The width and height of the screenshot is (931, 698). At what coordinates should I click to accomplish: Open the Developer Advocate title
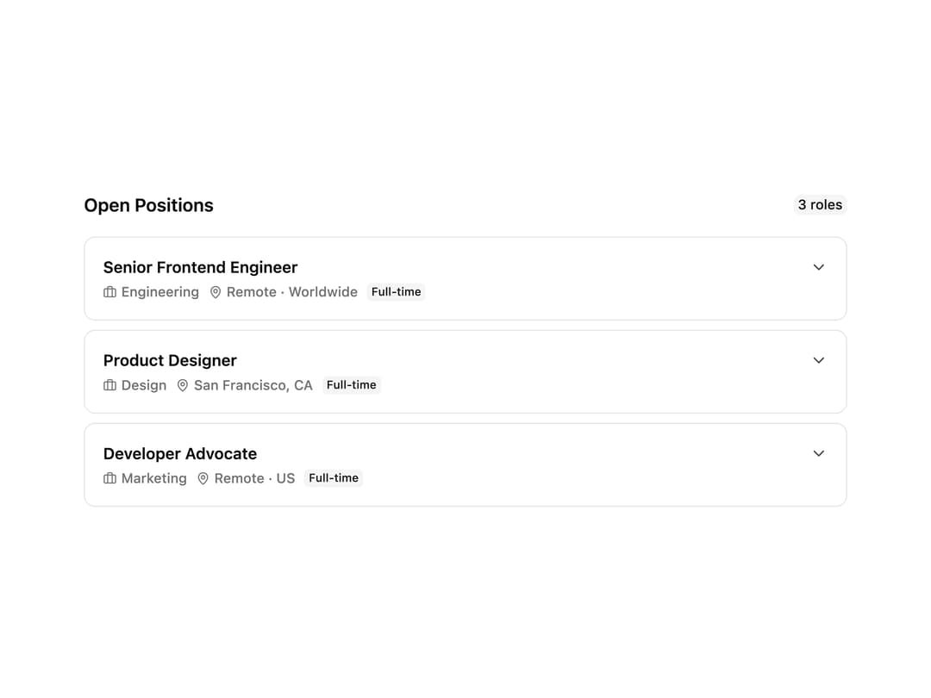180,454
